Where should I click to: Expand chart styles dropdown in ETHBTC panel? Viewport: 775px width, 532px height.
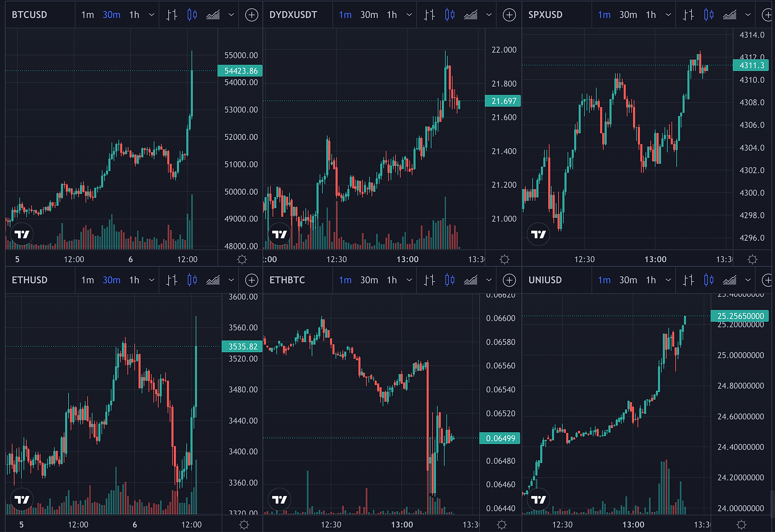489,280
